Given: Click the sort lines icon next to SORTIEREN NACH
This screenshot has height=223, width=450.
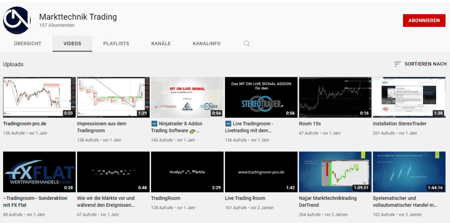Looking at the screenshot, I should tap(397, 64).
